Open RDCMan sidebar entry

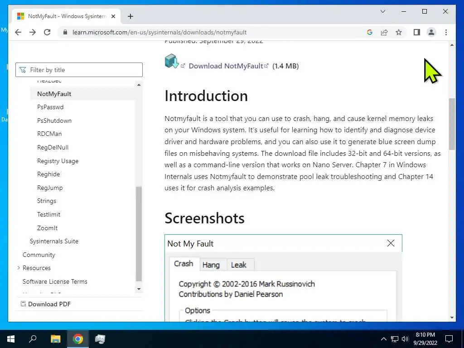click(x=49, y=134)
